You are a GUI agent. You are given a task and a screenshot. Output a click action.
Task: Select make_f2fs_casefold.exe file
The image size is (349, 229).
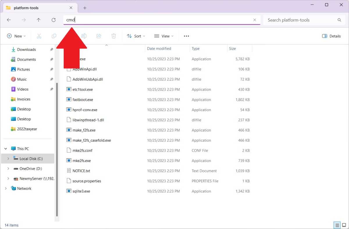coord(92,140)
